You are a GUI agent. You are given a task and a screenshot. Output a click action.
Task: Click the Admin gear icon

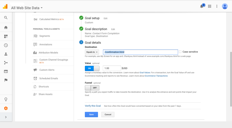point(6,108)
